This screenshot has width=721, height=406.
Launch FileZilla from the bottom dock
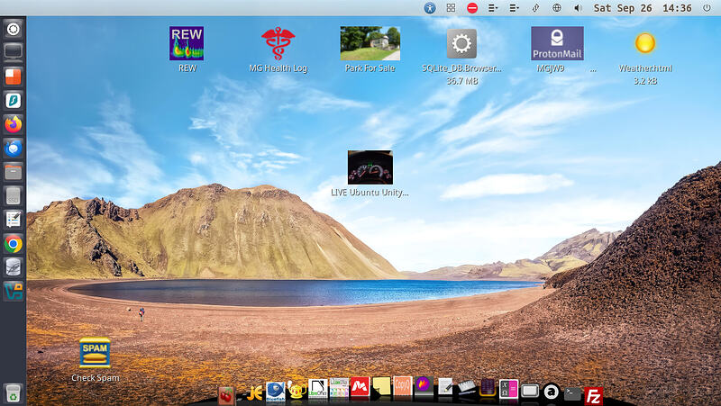point(593,395)
